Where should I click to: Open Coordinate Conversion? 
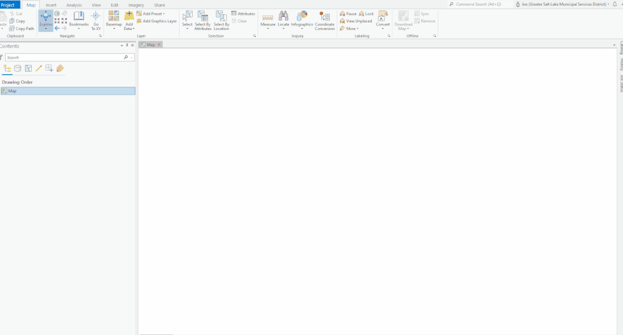[x=325, y=21]
